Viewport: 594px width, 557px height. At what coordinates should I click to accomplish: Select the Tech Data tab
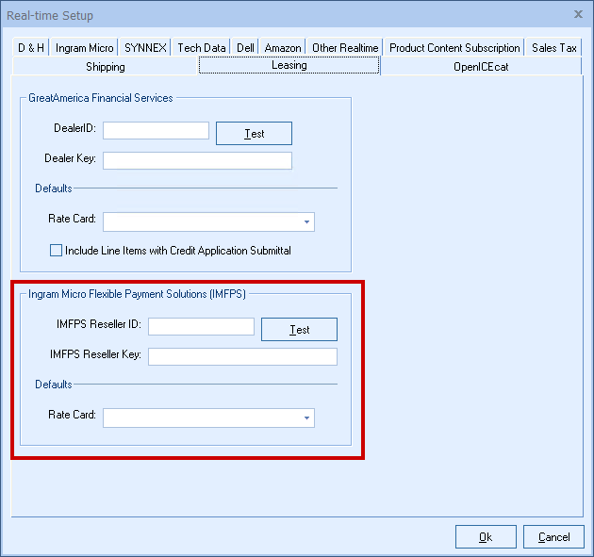tap(201, 48)
